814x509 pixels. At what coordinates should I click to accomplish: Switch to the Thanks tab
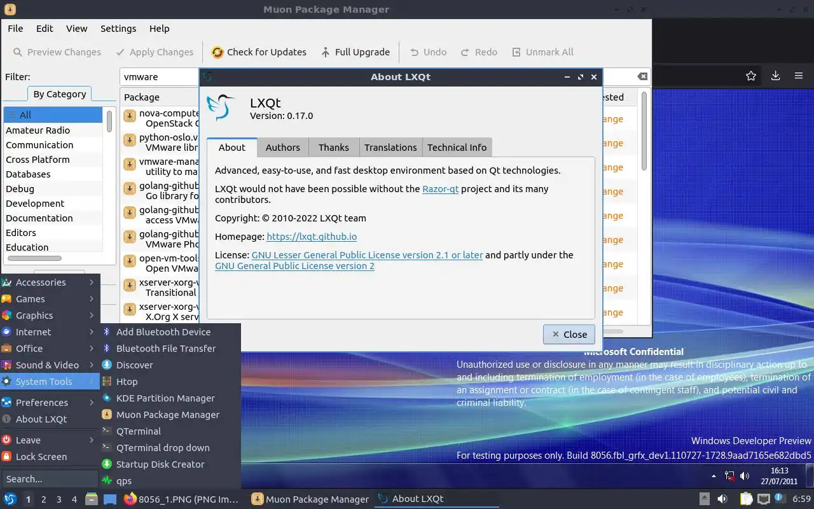pyautogui.click(x=333, y=147)
